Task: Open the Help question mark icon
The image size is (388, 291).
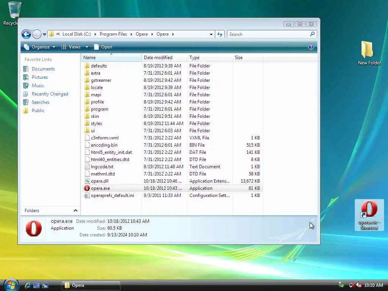Action: tap(311, 47)
